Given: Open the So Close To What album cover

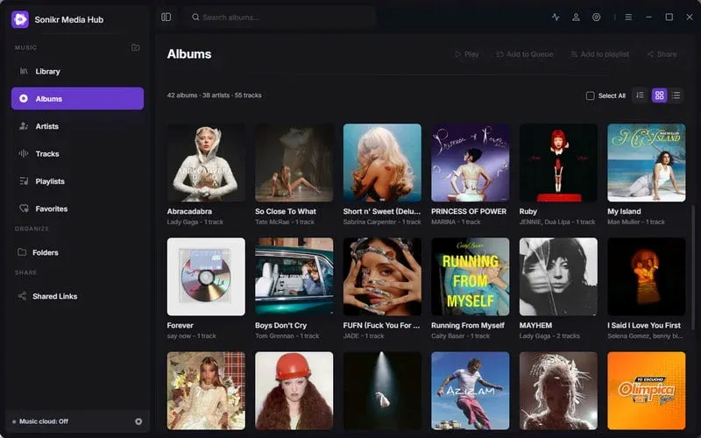Looking at the screenshot, I should 294,163.
